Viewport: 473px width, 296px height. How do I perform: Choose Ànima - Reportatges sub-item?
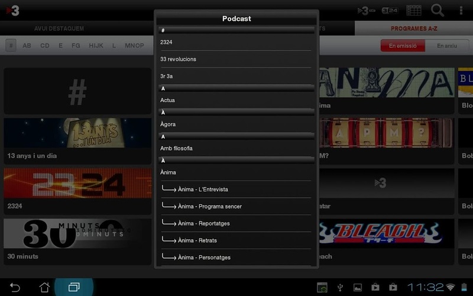[x=236, y=223]
